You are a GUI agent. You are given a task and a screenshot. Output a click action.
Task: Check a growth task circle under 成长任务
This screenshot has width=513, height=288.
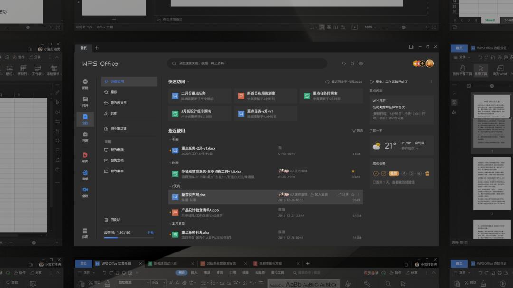tap(404, 172)
